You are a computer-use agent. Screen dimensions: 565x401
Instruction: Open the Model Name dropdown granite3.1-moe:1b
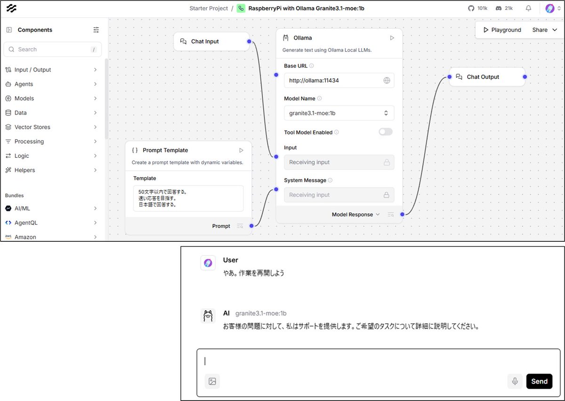339,113
